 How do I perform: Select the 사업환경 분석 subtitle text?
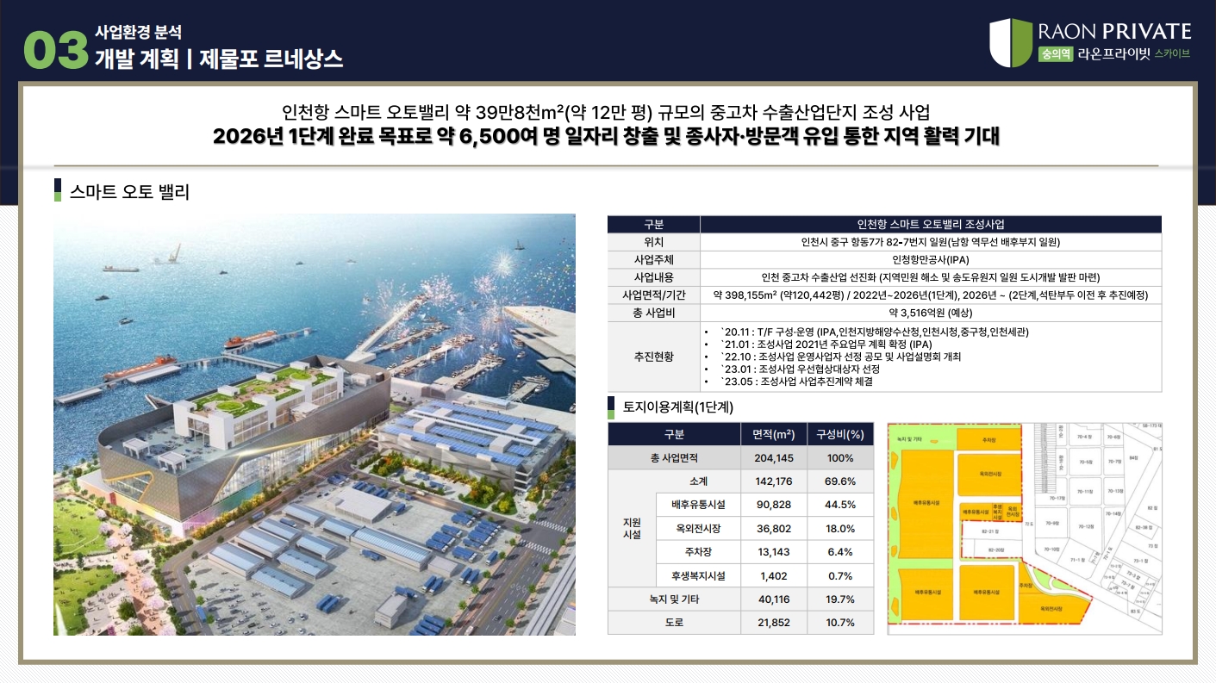138,33
